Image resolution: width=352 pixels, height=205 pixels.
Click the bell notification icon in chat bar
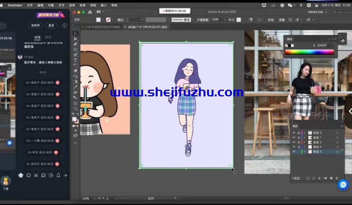58,175
